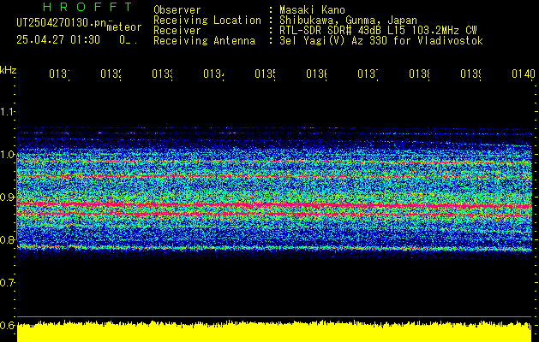
Task: Click the 'Receiving Antenna' field label
Action: [x=204, y=41]
